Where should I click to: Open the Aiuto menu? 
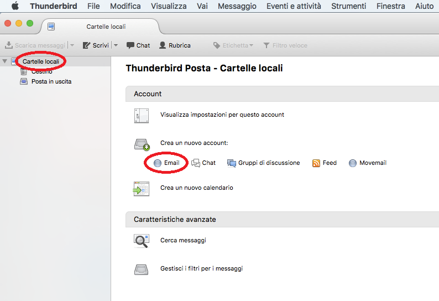[x=424, y=6]
